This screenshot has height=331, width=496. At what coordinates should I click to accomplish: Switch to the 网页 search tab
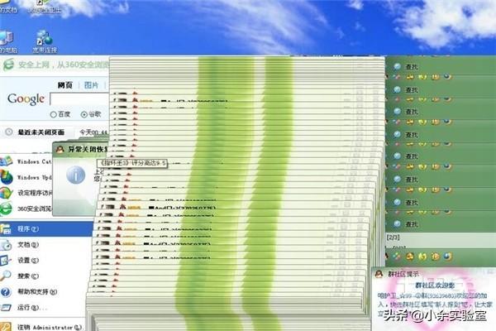64,85
